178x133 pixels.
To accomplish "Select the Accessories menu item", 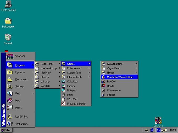I will 48,64.
